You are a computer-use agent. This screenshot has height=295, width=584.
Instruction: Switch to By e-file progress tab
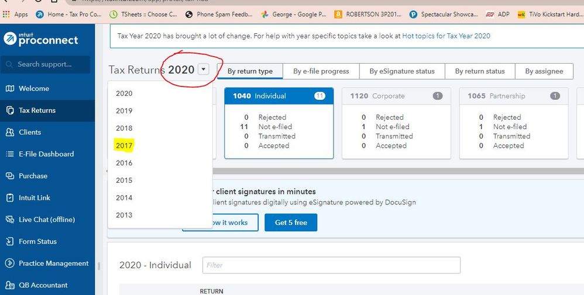coord(321,71)
